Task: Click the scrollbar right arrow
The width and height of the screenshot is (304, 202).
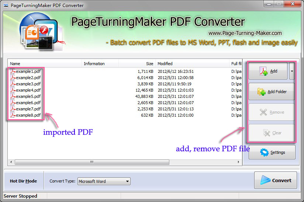Action: [x=238, y=162]
